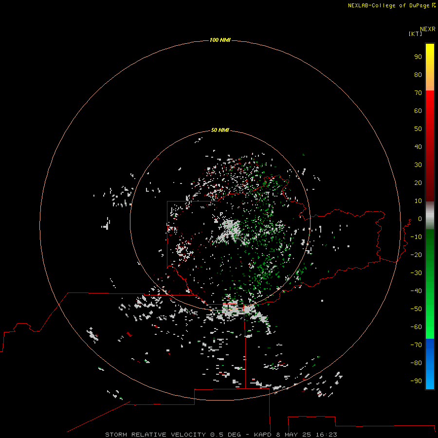The image size is (438, 438).
Task: Click the blue bottom segment of color bar
Action: 430,364
